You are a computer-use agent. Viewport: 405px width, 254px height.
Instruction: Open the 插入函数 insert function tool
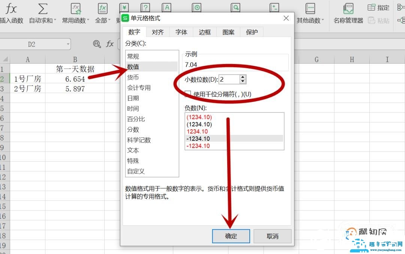(x=11, y=13)
